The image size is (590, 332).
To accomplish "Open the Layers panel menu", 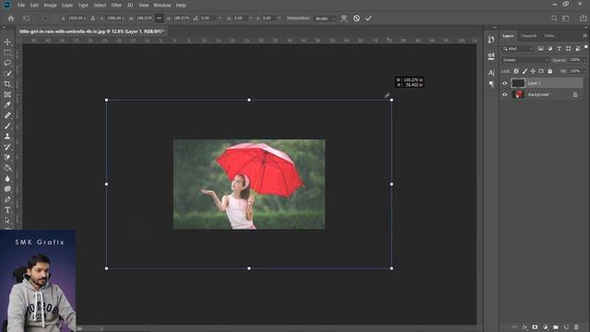I will point(584,36).
